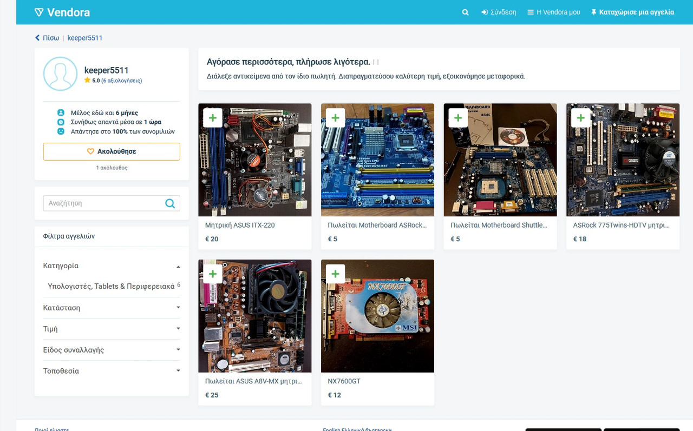Click the response-time clock icon
The image size is (693, 431).
[x=61, y=122]
